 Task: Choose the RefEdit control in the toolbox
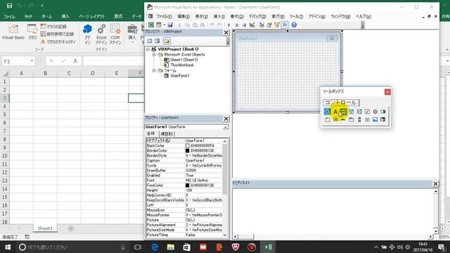pyautogui.click(x=383, y=119)
